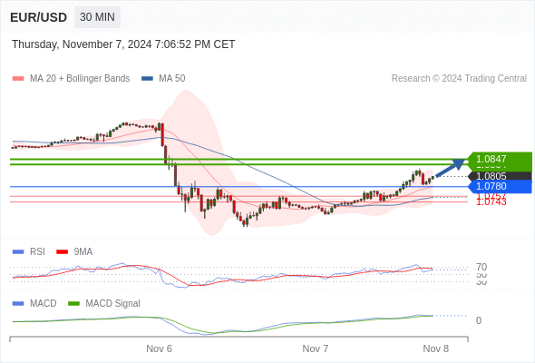
Task: Click the red 9MA legend swatch
Action: [62, 252]
